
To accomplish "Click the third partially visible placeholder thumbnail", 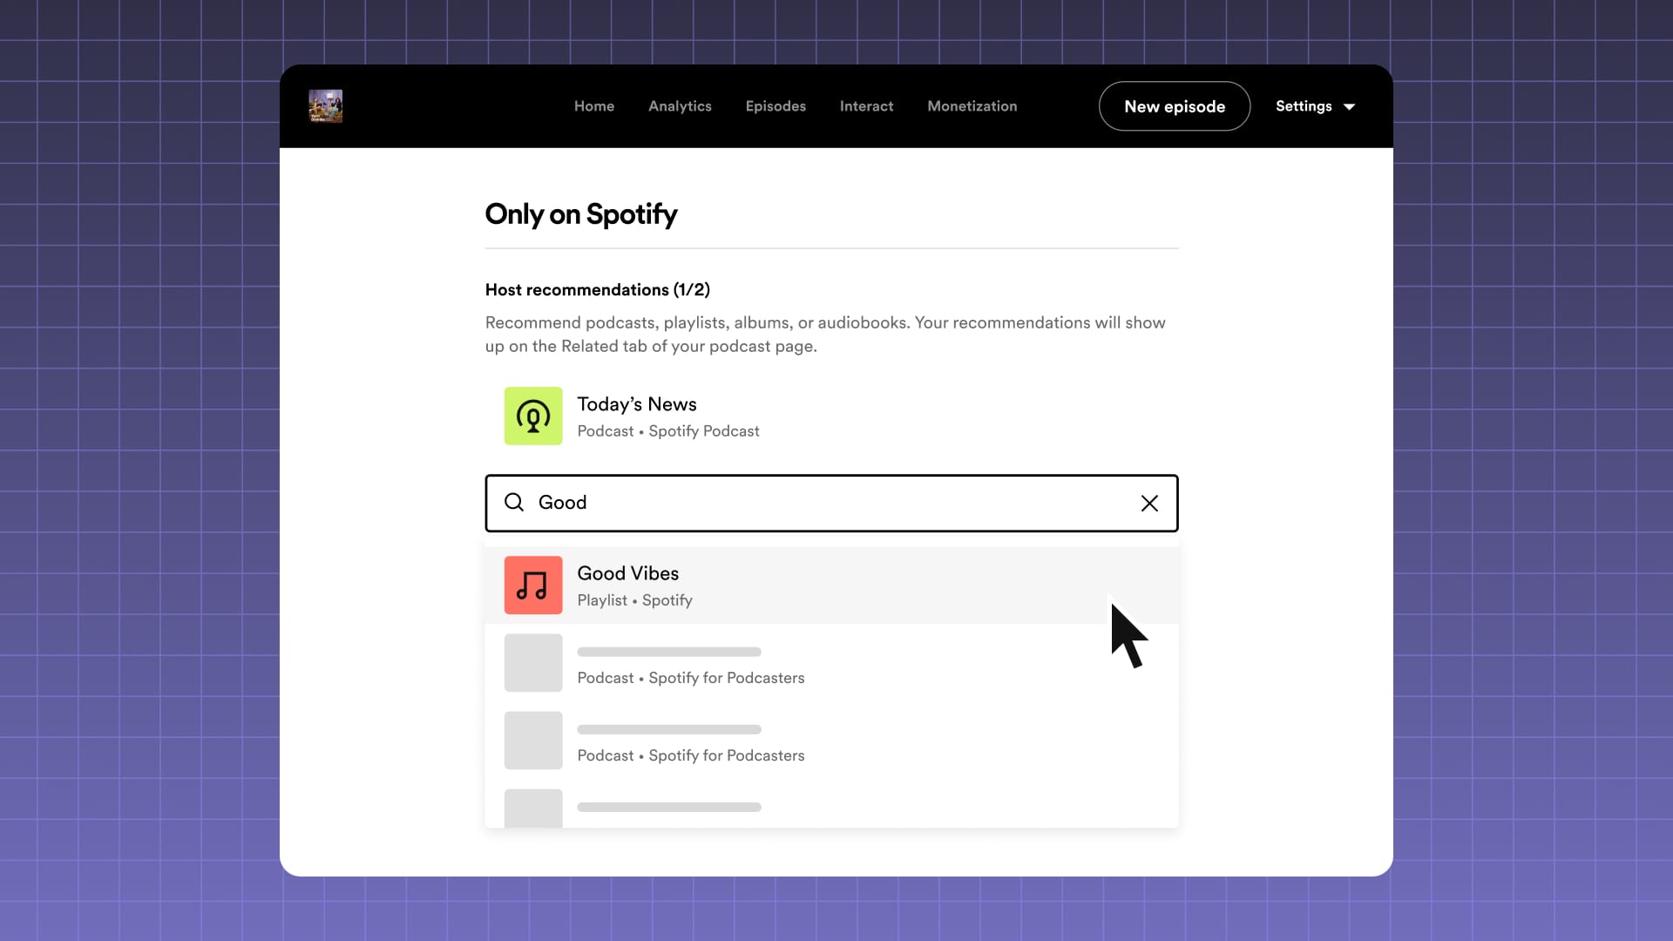I will pyautogui.click(x=533, y=809).
